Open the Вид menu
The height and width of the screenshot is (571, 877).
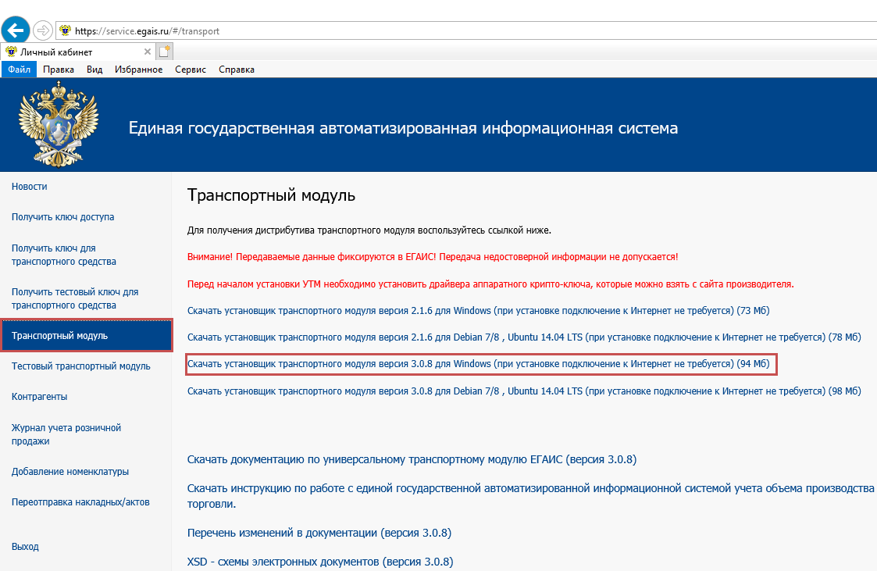coord(94,70)
